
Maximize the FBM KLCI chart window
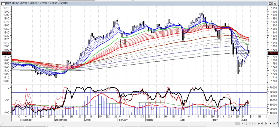click(x=270, y=3)
